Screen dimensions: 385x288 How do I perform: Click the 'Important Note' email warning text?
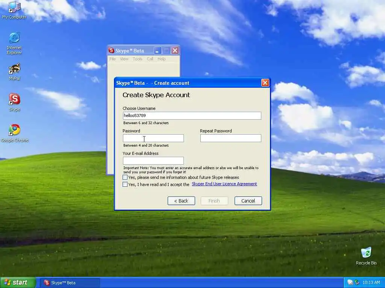tap(191, 170)
